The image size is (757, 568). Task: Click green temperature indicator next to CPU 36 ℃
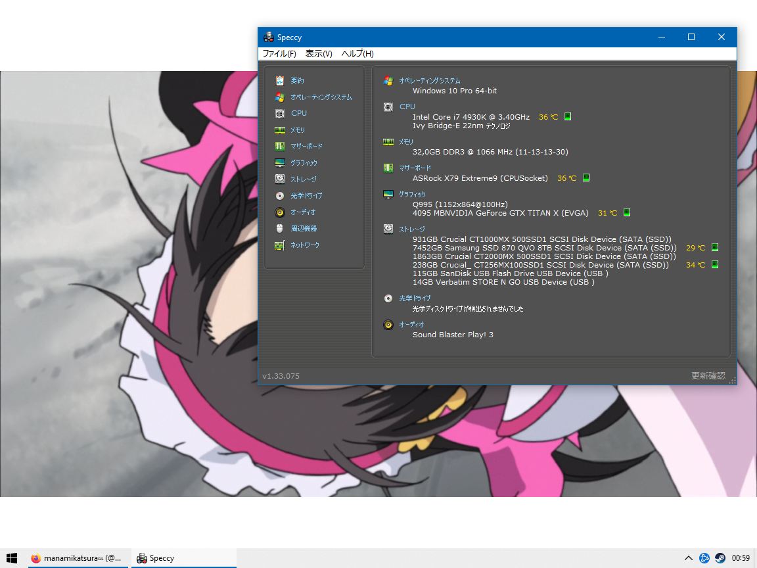568,116
